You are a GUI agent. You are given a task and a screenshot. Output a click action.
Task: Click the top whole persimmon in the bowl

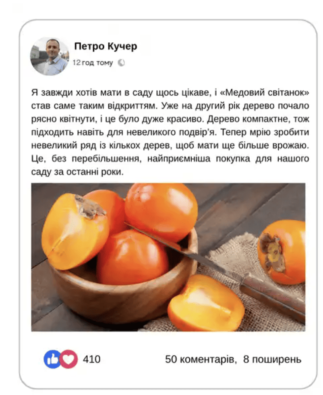pos(161,211)
